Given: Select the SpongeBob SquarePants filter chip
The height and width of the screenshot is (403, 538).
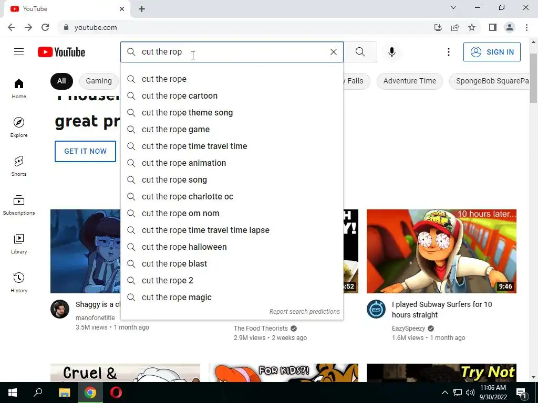Looking at the screenshot, I should [x=490, y=81].
